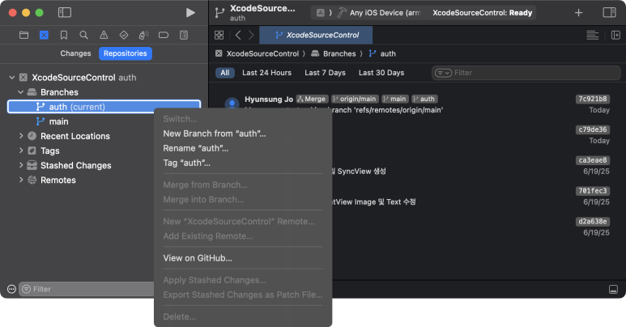The image size is (626, 327).
Task: Select the XcodeSourceControl editor tab
Action: click(316, 35)
